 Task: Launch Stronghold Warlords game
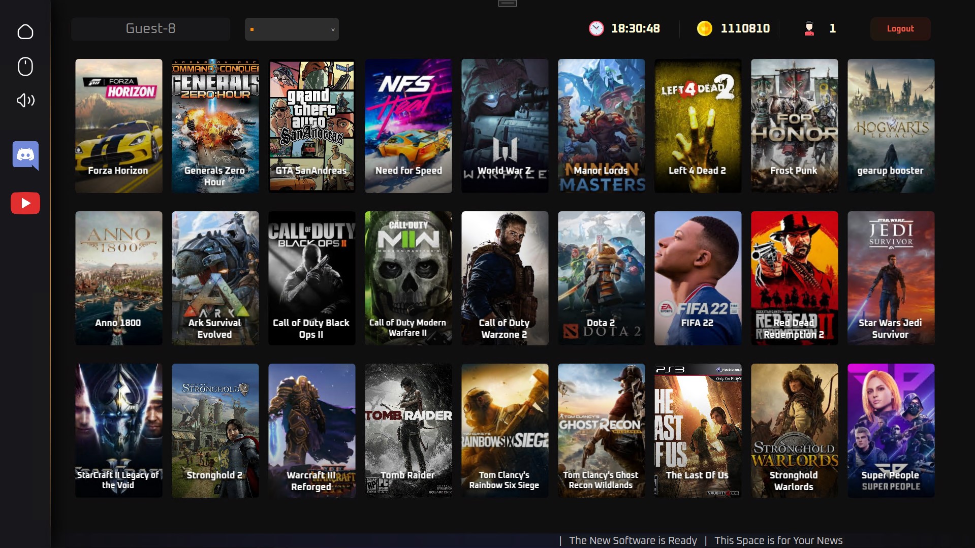[795, 431]
